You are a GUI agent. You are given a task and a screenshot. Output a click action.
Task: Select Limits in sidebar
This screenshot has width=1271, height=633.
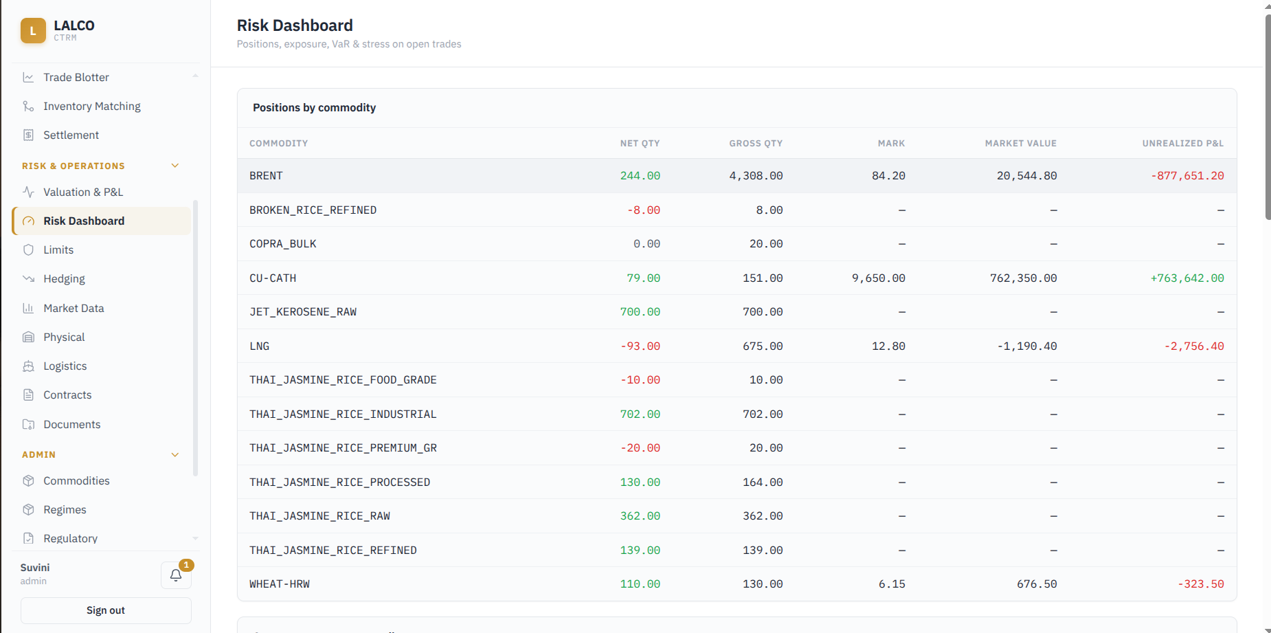coord(102,250)
